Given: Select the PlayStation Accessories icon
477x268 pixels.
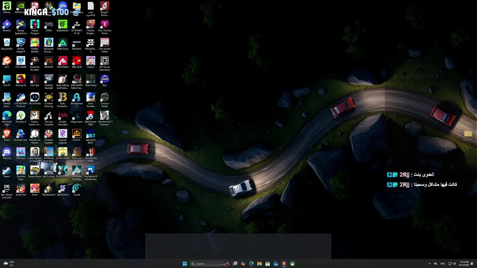Looking at the screenshot, I should click(x=91, y=173).
